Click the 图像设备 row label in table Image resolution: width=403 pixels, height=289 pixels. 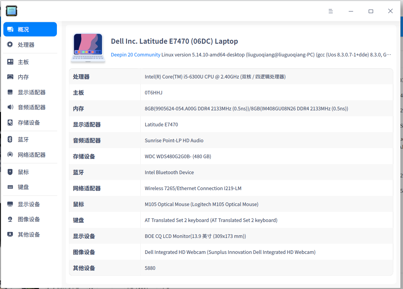coord(84,252)
